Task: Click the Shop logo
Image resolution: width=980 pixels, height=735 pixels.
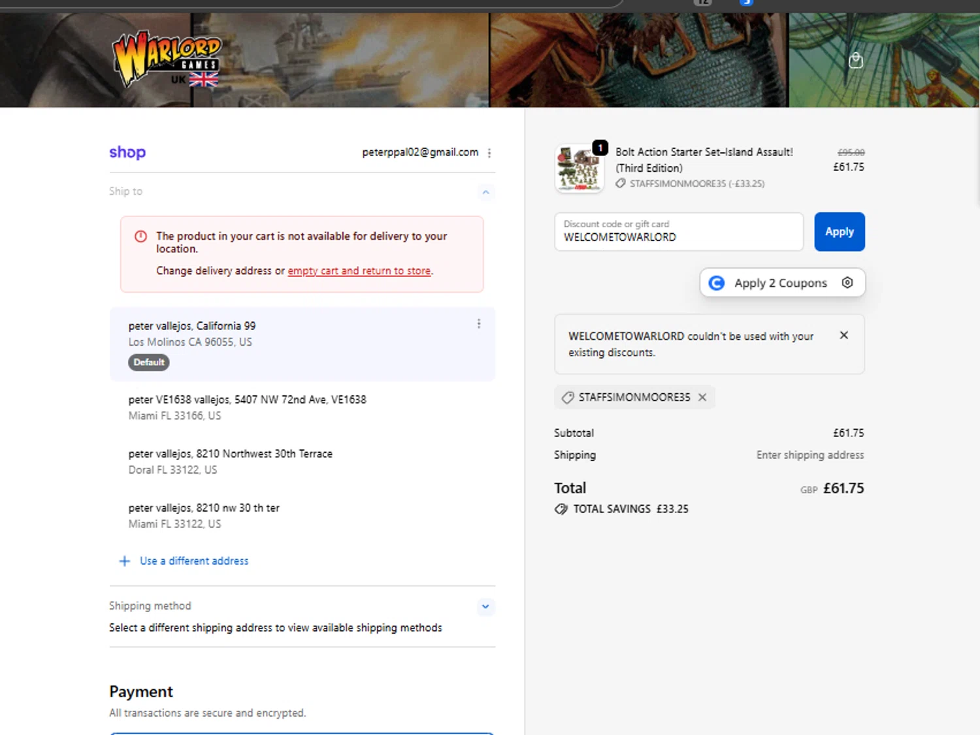Action: [x=127, y=152]
